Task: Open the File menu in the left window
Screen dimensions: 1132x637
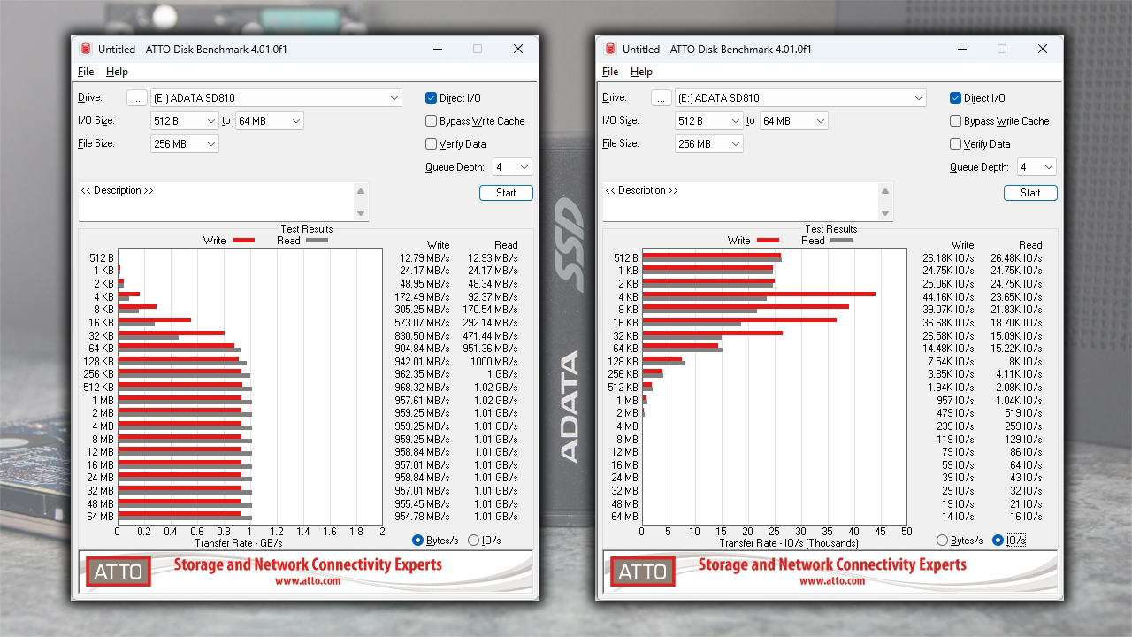Action: [86, 72]
